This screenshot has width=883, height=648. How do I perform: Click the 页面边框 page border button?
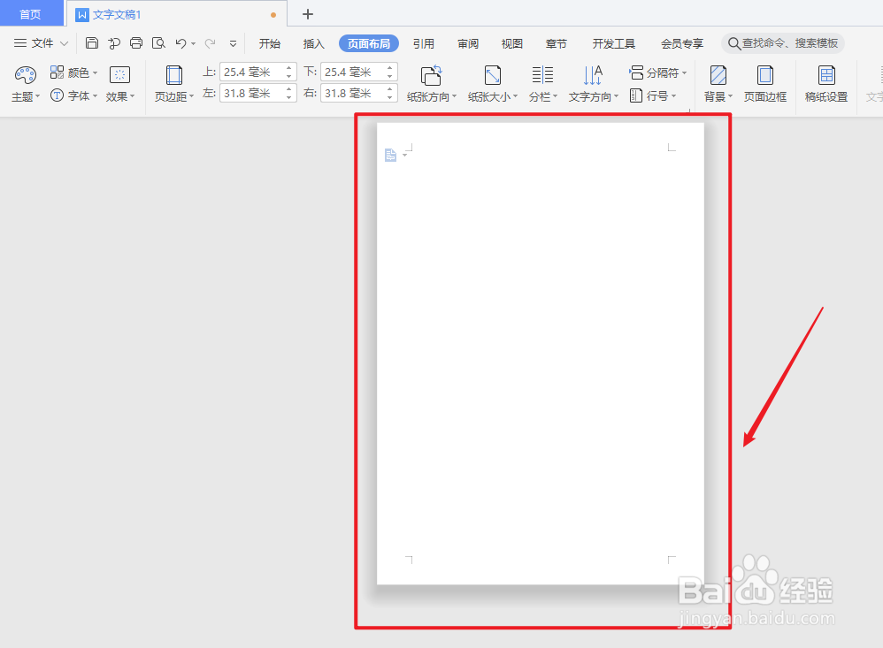(764, 84)
